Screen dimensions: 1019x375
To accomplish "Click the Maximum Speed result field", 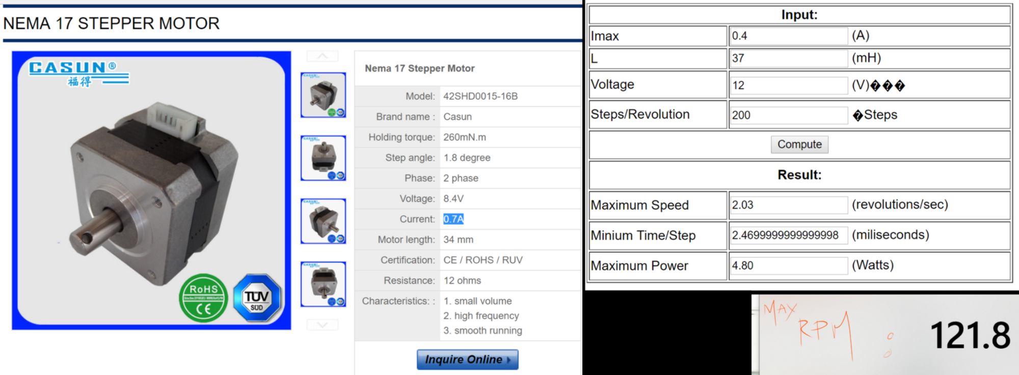I will pyautogui.click(x=788, y=205).
